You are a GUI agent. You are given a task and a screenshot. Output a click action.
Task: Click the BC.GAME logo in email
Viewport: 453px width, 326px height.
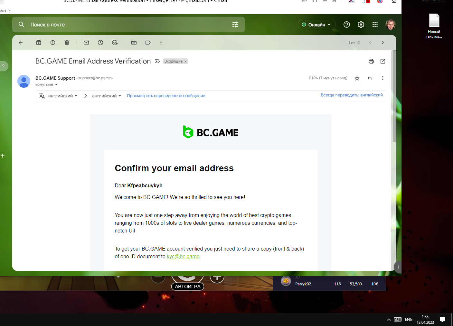(211, 132)
